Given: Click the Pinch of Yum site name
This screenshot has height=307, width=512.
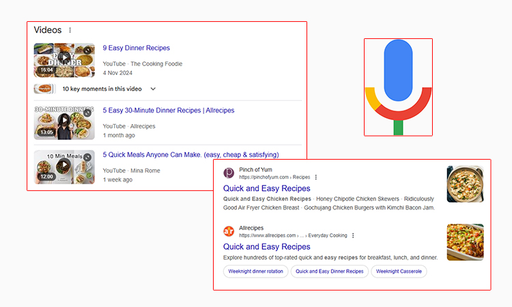Looking at the screenshot, I should [x=255, y=170].
